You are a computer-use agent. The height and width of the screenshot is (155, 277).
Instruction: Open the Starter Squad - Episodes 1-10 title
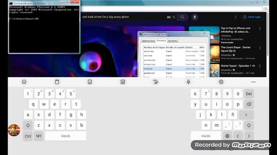point(238,66)
